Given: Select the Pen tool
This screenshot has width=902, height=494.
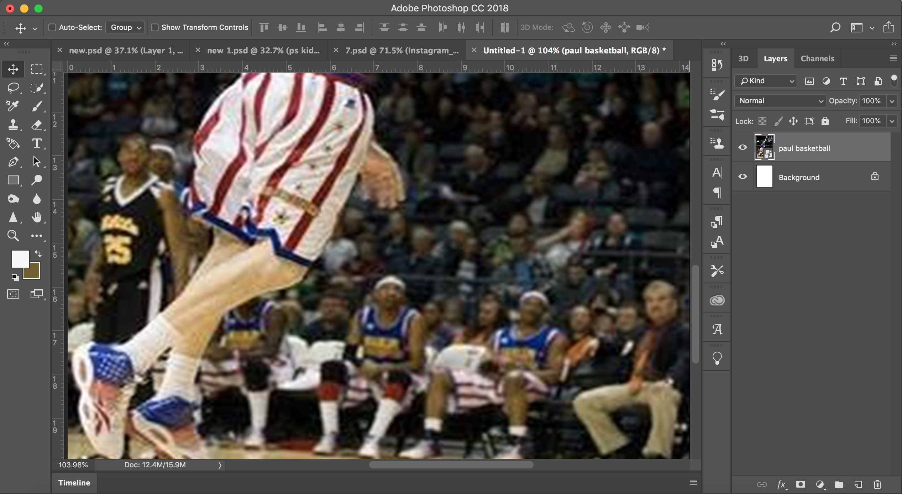Looking at the screenshot, I should click(13, 162).
